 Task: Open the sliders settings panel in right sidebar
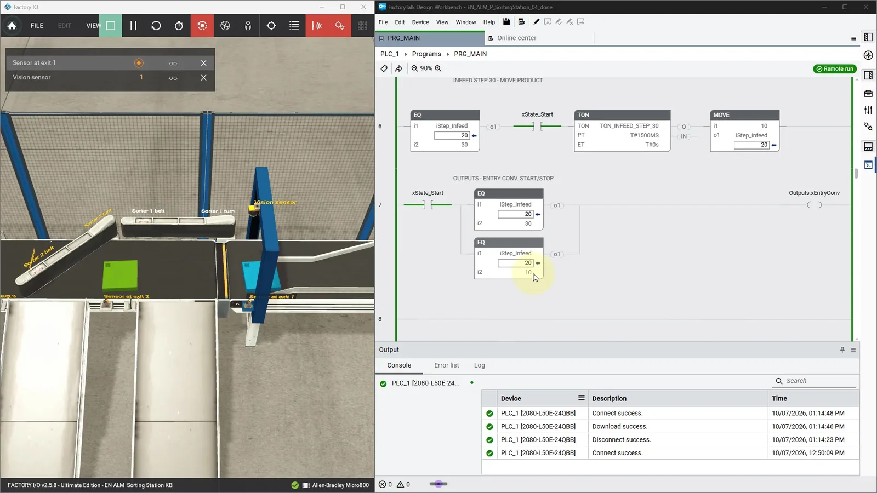click(868, 110)
